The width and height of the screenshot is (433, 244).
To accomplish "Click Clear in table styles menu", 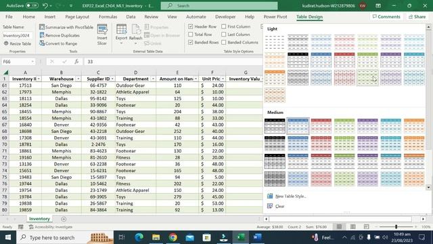I will [279, 206].
